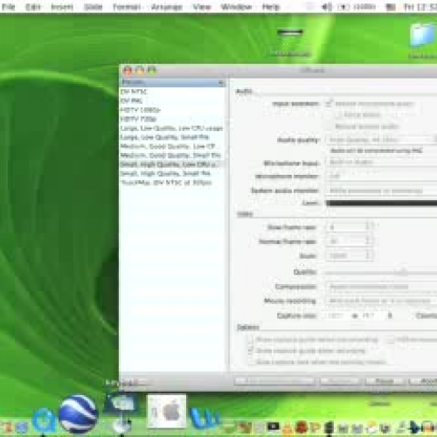
Task: Click the Apple logo thumbnail in the dock
Action: point(167,412)
